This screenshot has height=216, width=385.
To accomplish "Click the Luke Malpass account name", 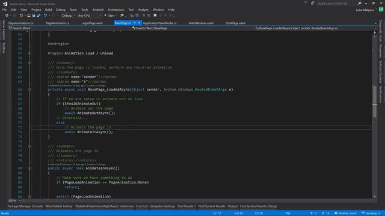I will click(x=365, y=10).
